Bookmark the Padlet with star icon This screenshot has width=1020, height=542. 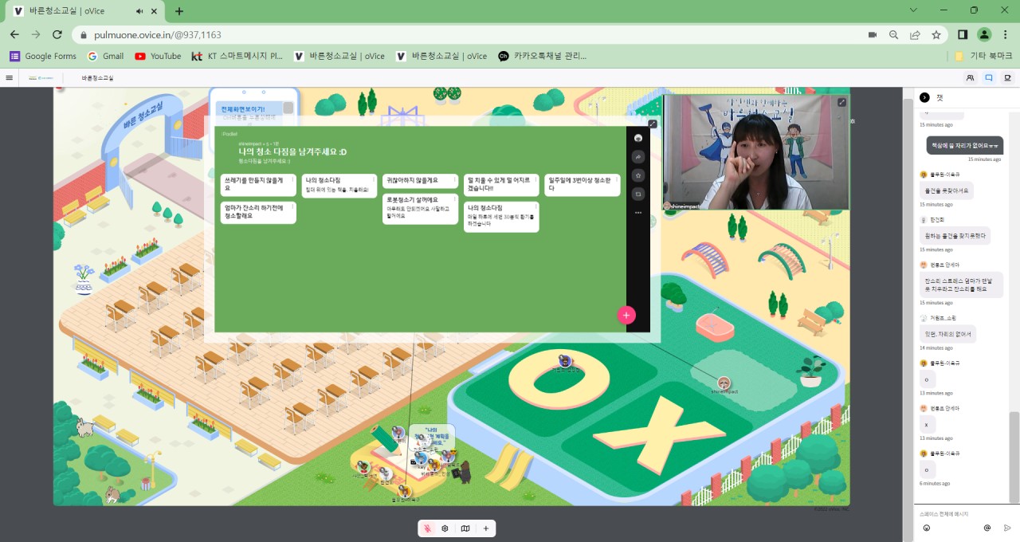coord(638,175)
